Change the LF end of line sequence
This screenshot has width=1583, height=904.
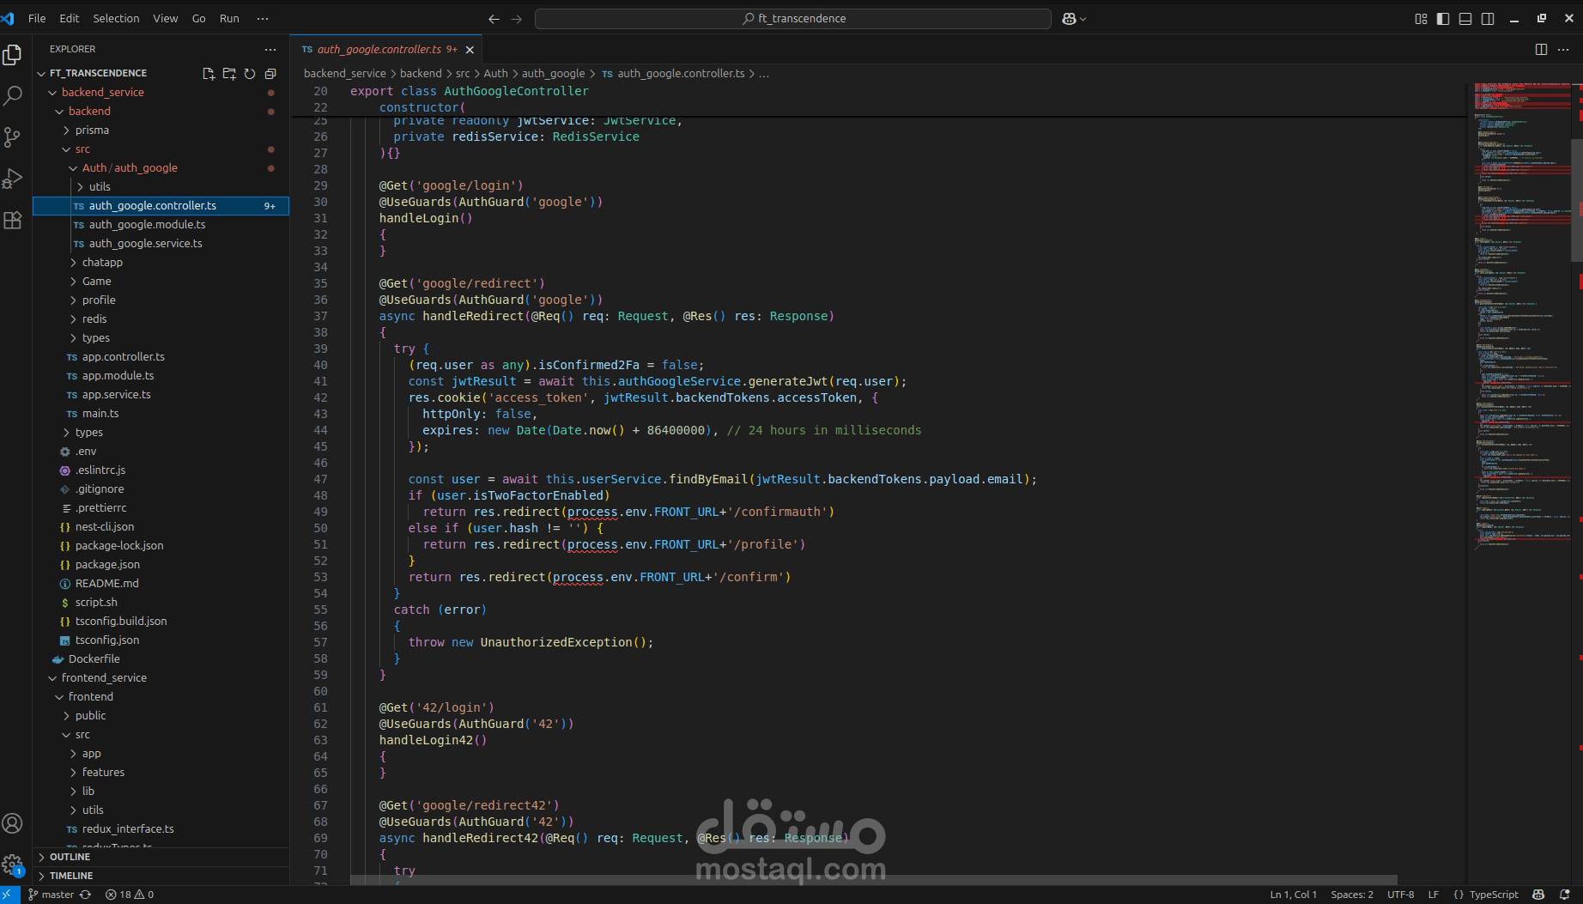pos(1433,895)
